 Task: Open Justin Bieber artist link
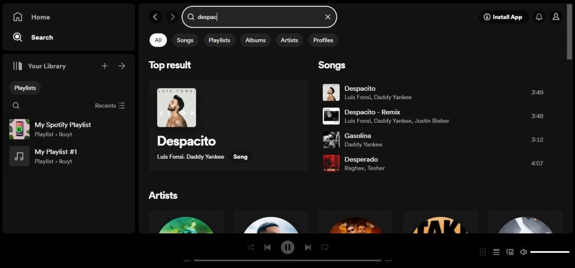click(x=432, y=121)
